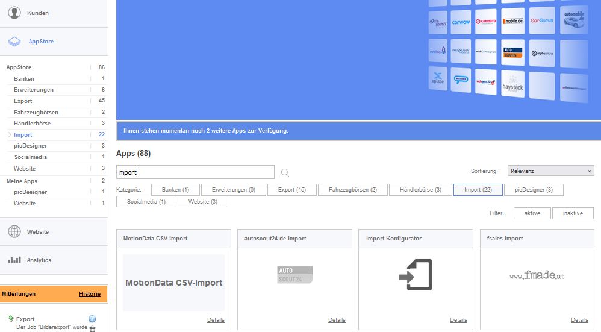Open the Website globe icon
Image resolution: width=601 pixels, height=332 pixels.
(x=14, y=231)
